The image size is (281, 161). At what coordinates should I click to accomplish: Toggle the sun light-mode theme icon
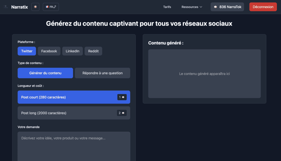(35, 7)
